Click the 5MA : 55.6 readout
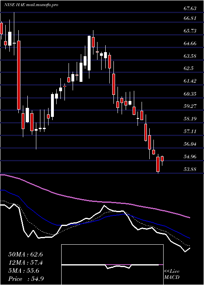This screenshot has height=285, width=204. (x=24, y=271)
